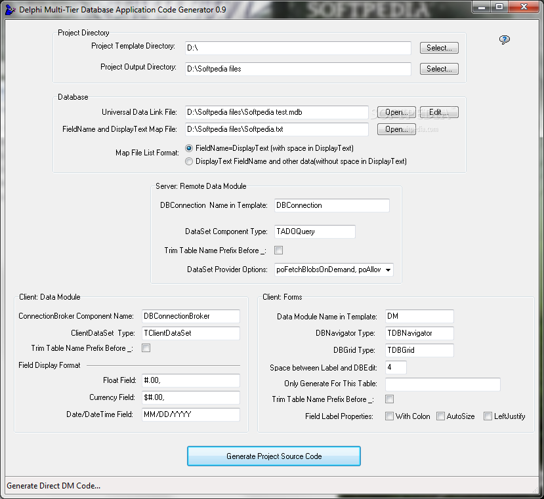This screenshot has width=544, height=499.
Task: Maximize the application window
Action: 499,7
